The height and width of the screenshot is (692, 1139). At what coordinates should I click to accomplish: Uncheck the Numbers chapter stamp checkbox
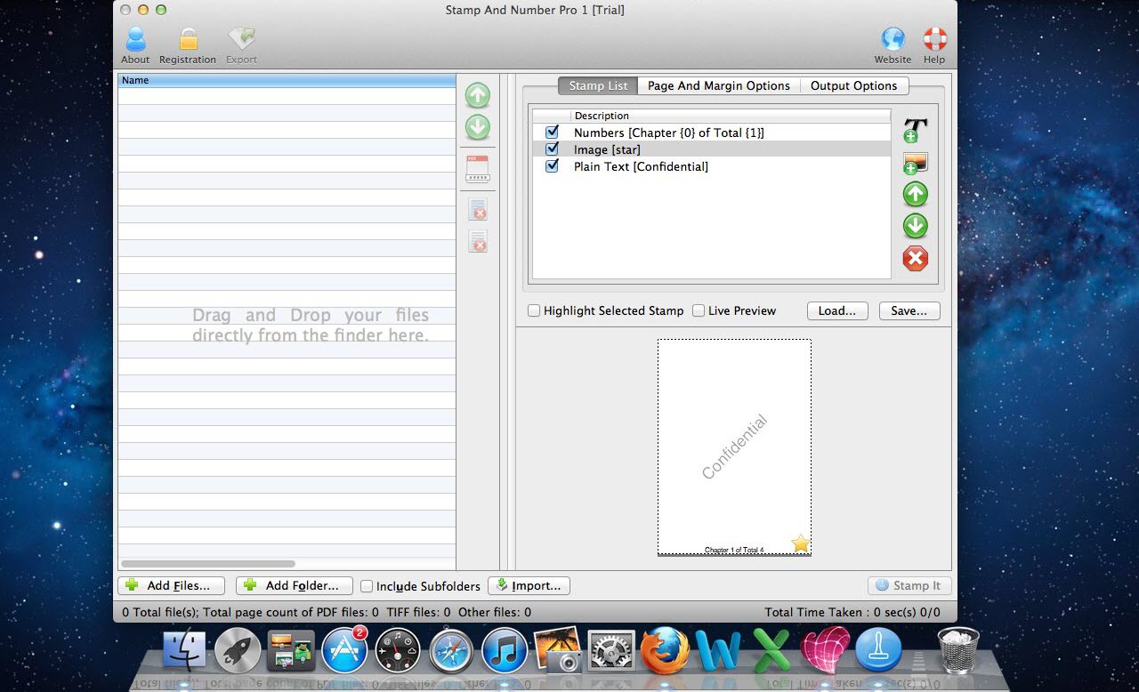[x=552, y=133]
